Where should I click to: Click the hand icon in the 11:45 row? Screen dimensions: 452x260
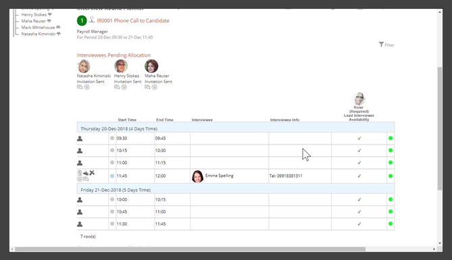point(86,173)
